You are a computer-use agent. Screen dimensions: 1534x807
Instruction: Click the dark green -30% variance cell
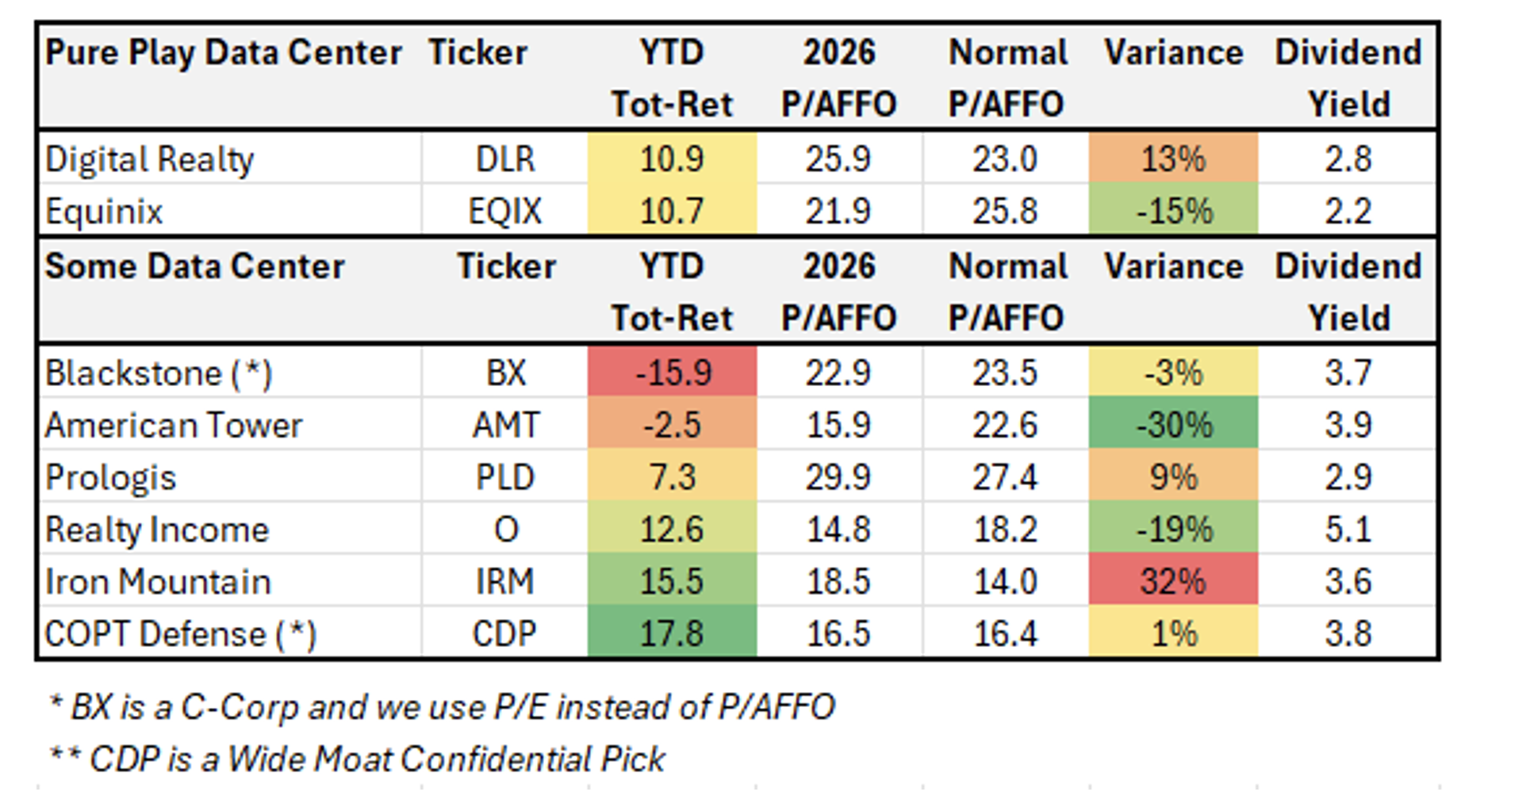(1172, 425)
